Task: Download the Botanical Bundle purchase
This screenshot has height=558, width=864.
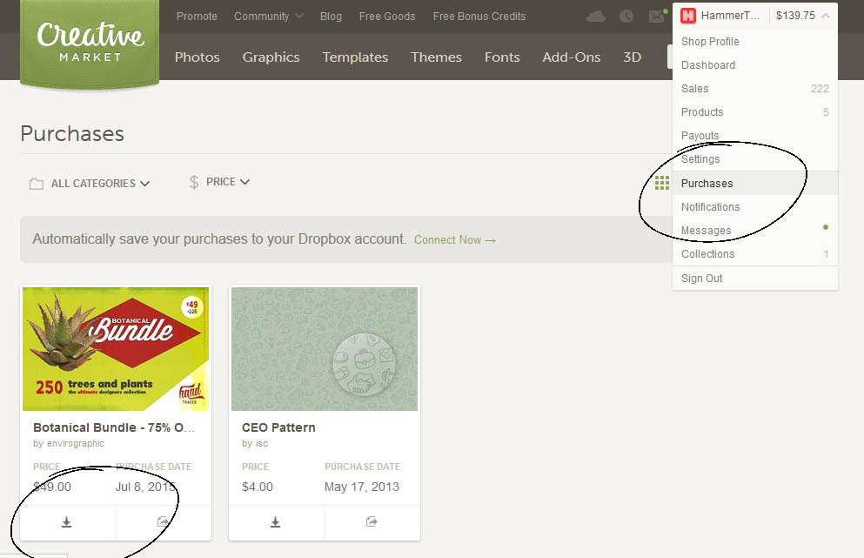Action: click(x=67, y=522)
